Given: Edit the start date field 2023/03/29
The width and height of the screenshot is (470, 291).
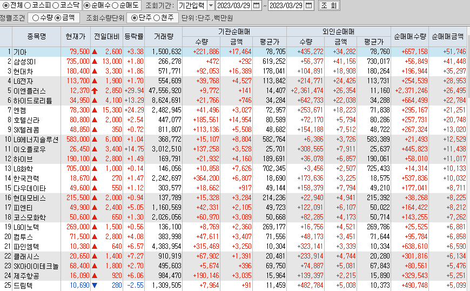Looking at the screenshot, I should click(x=233, y=5).
